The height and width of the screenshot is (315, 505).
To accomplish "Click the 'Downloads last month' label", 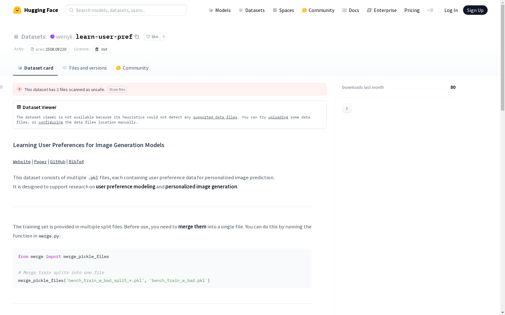I will click(x=363, y=87).
